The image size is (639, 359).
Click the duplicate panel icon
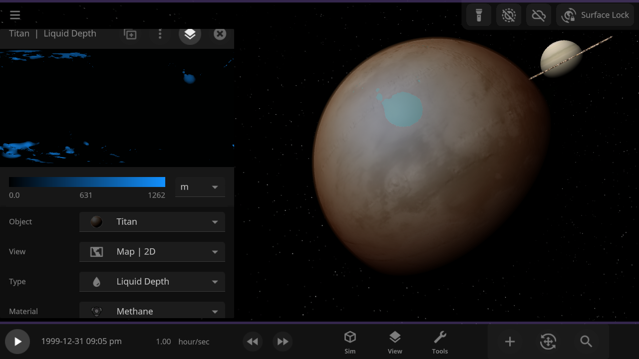[130, 34]
